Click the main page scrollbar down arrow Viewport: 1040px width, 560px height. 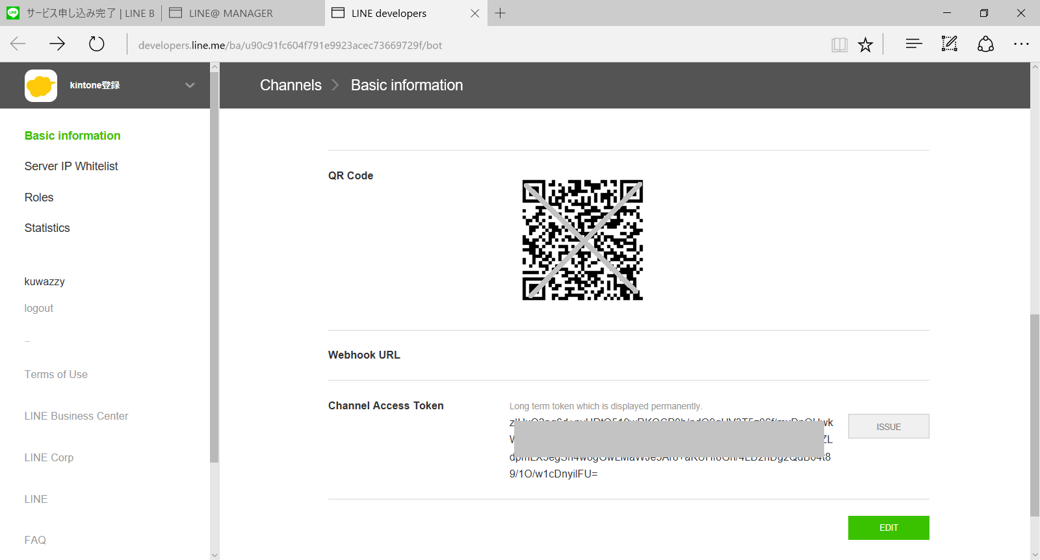point(1035,555)
